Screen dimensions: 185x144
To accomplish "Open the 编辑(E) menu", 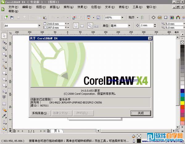I will click(27, 7).
